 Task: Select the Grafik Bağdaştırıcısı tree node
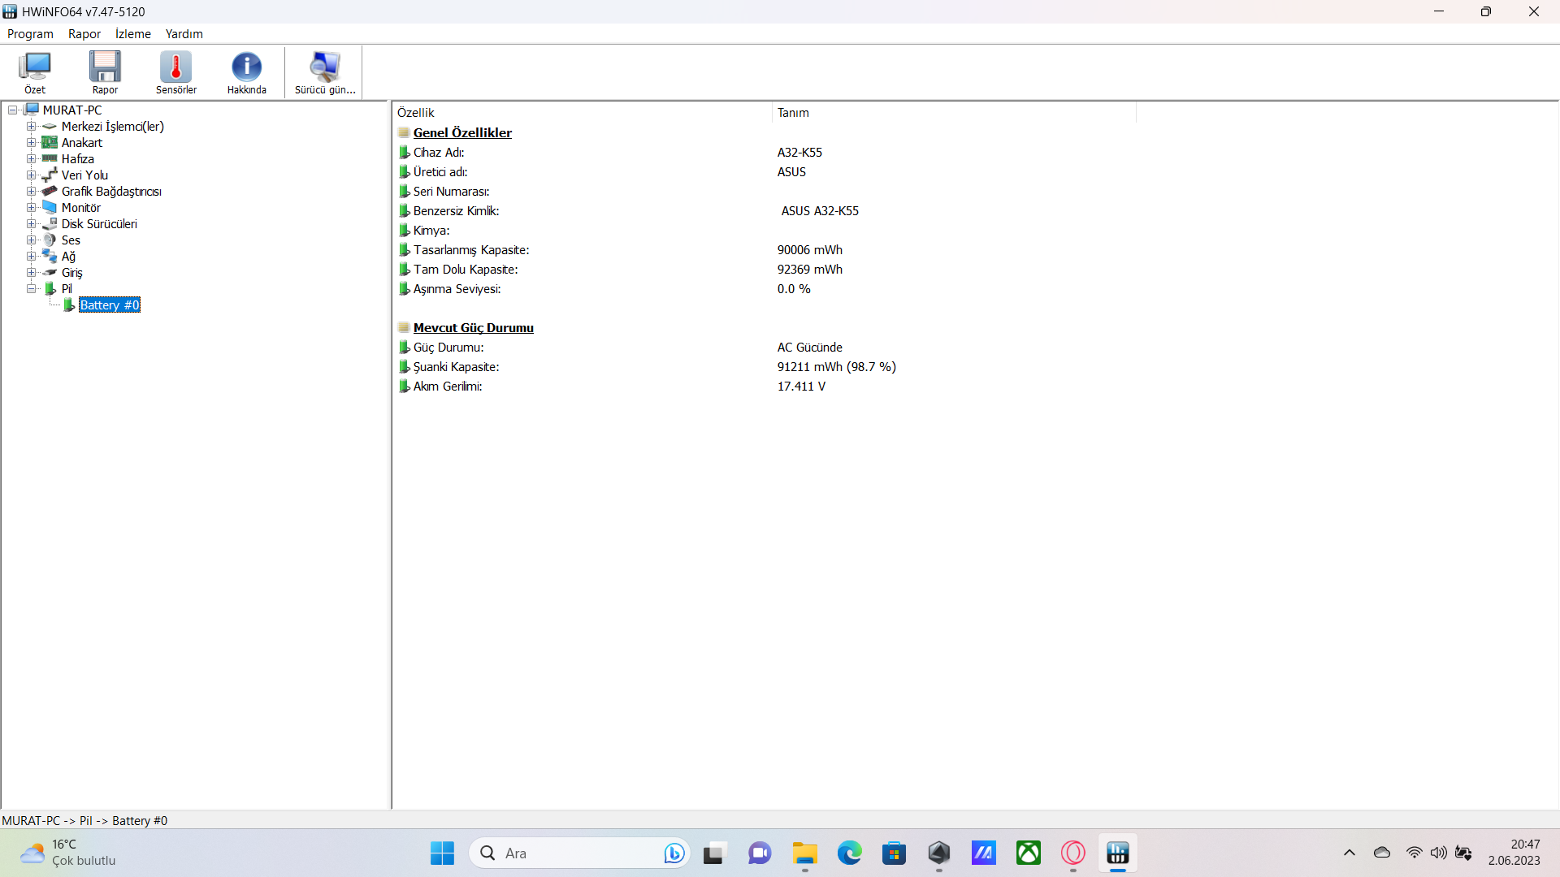click(111, 192)
